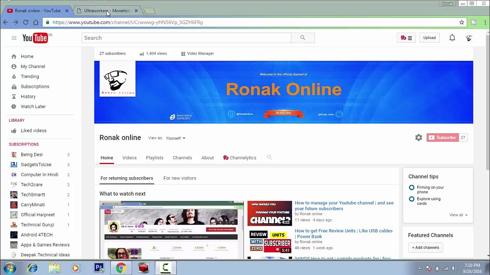Open the Camtasia taskbar icon
Viewport: 490px width, 275px height.
pyautogui.click(x=165, y=268)
